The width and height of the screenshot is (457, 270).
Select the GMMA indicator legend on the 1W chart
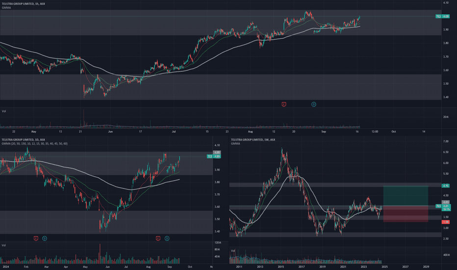point(235,144)
